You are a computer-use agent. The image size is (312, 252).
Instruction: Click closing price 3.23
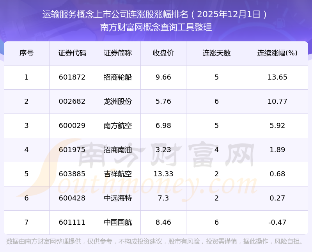[163, 150]
